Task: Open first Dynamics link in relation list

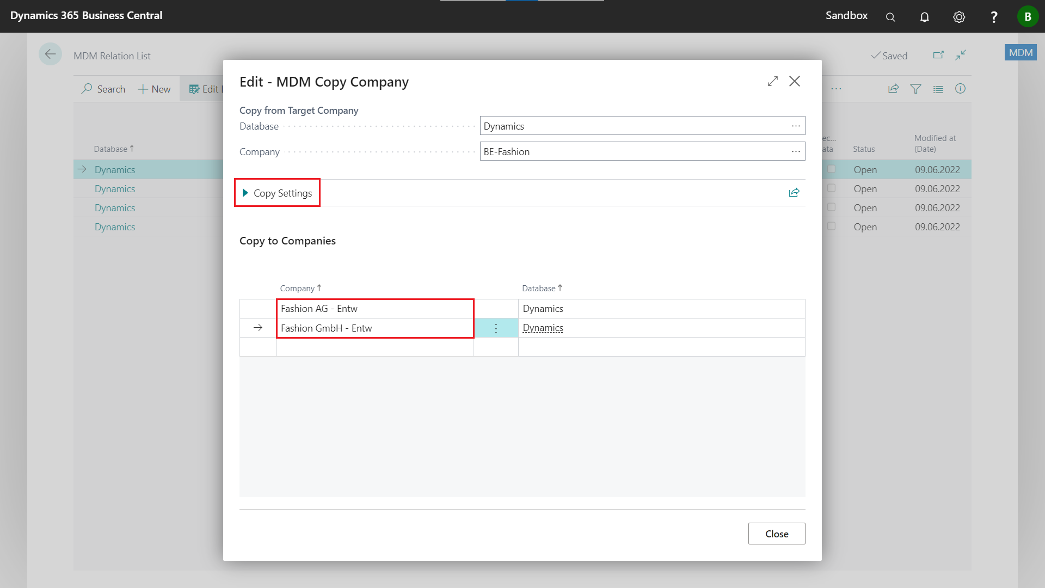Action: [115, 169]
